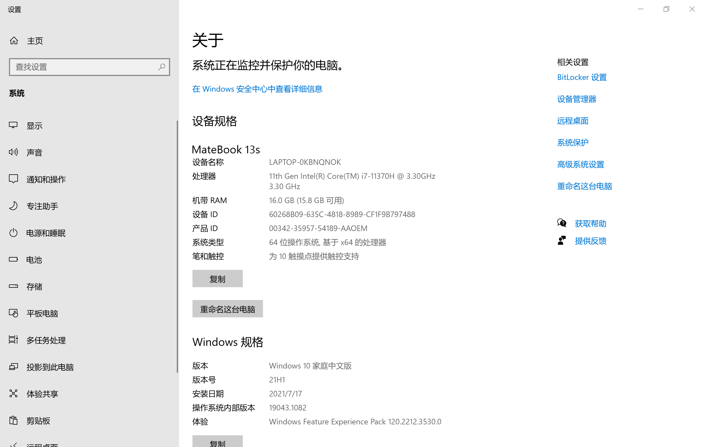Click the 提供反馈 link
The image size is (705, 447).
(590, 241)
